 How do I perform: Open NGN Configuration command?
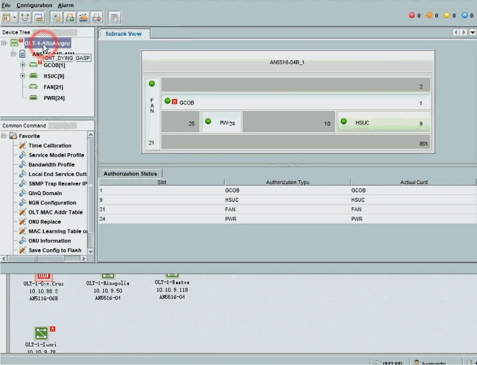pyautogui.click(x=52, y=203)
